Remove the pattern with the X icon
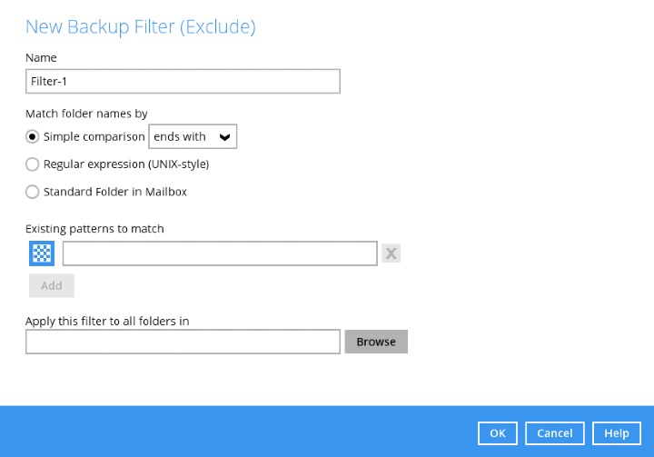The height and width of the screenshot is (457, 654). (x=391, y=253)
